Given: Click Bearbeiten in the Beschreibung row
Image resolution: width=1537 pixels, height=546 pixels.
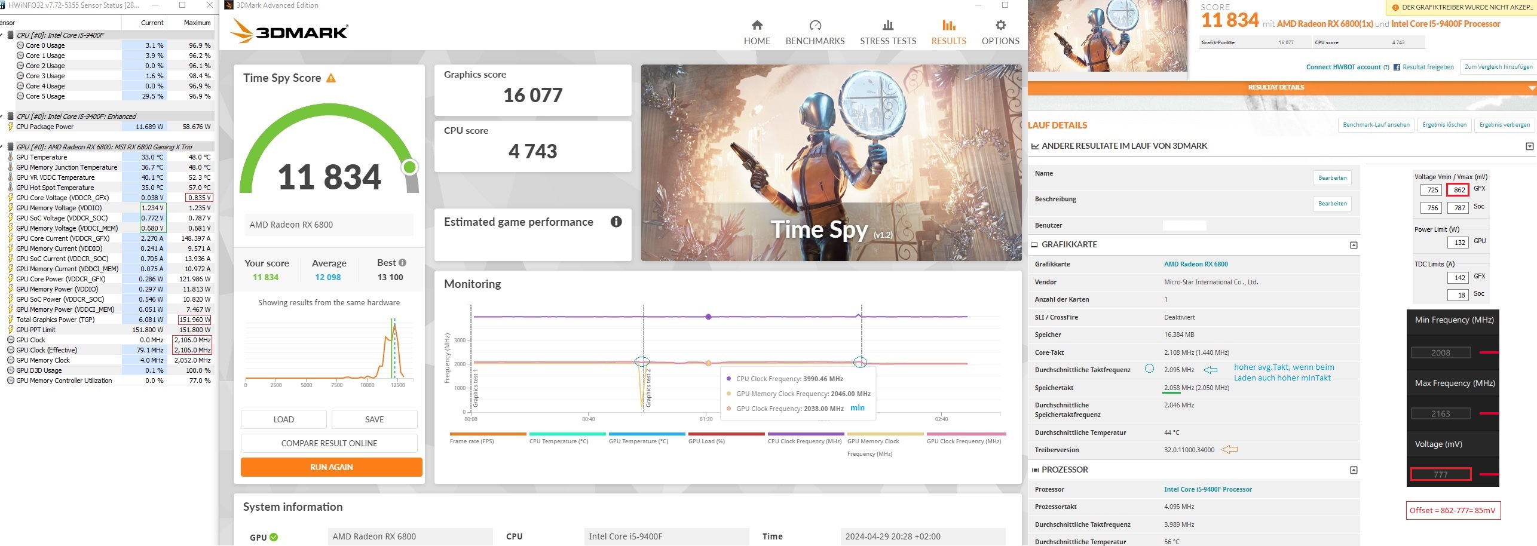Looking at the screenshot, I should [x=1333, y=204].
